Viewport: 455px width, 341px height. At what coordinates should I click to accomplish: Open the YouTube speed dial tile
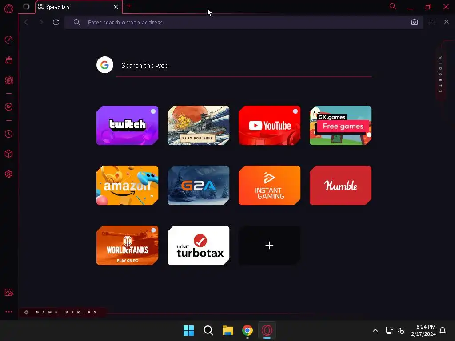coord(269,125)
